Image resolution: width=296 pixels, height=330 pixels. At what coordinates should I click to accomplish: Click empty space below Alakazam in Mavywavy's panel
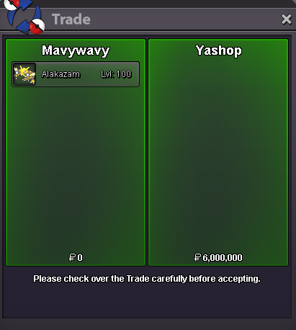(76, 168)
